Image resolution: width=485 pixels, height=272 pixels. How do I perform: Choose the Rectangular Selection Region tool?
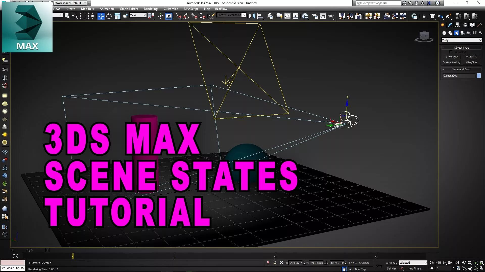pos(83,16)
